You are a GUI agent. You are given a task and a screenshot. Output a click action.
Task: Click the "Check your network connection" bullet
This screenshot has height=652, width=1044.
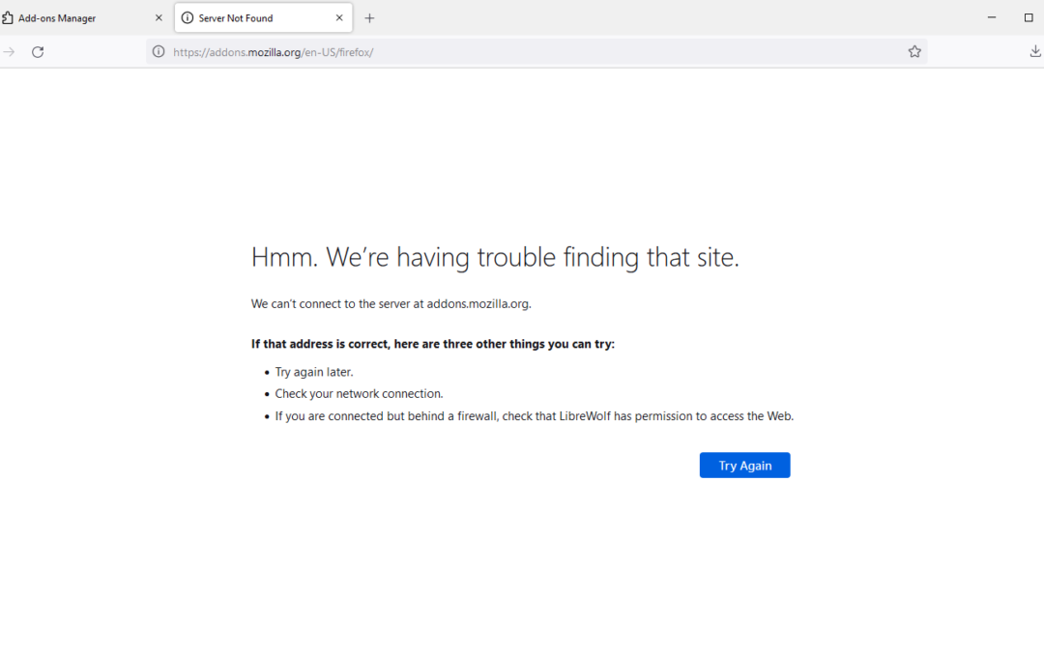click(x=359, y=394)
